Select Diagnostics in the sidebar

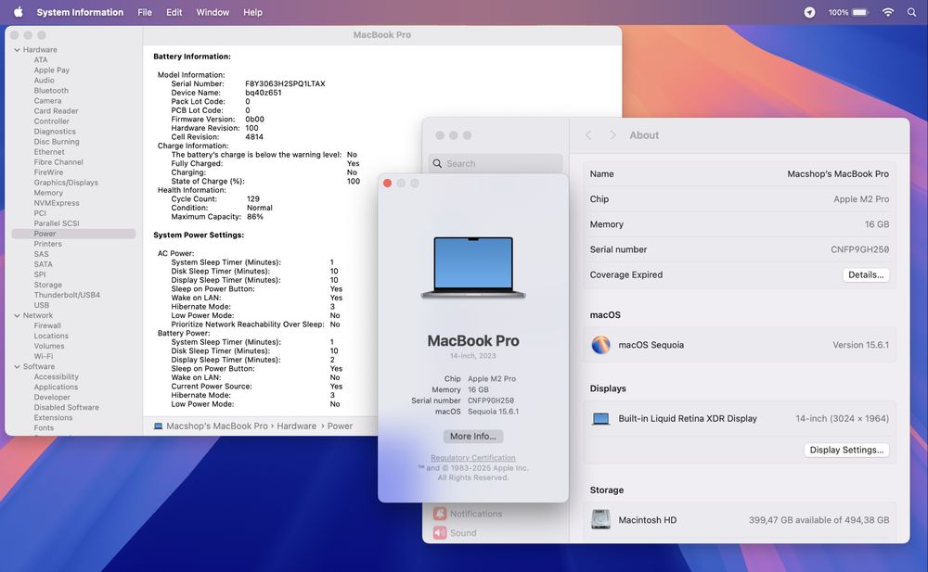click(x=55, y=132)
